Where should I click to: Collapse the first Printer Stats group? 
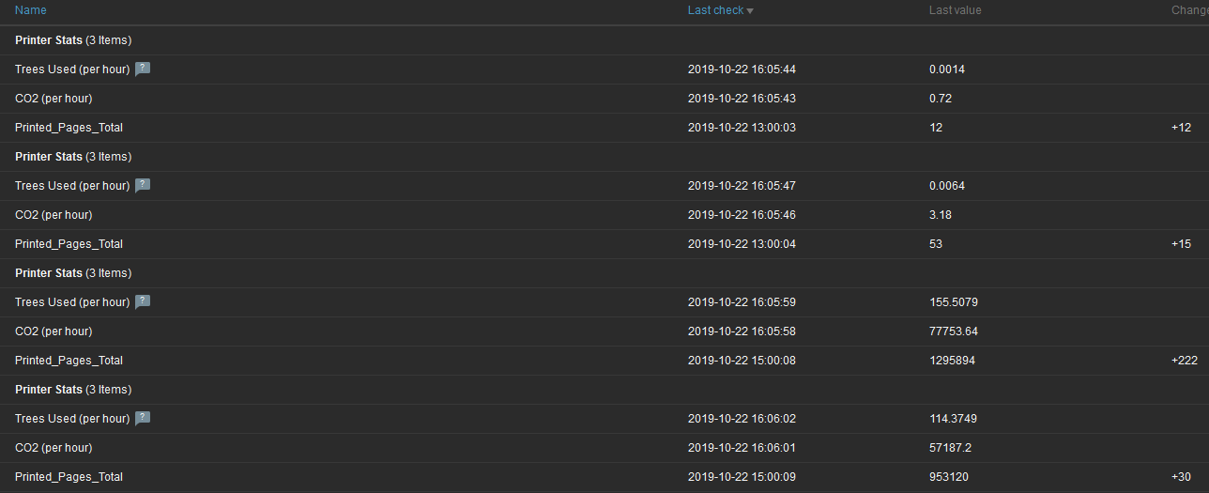pos(47,40)
